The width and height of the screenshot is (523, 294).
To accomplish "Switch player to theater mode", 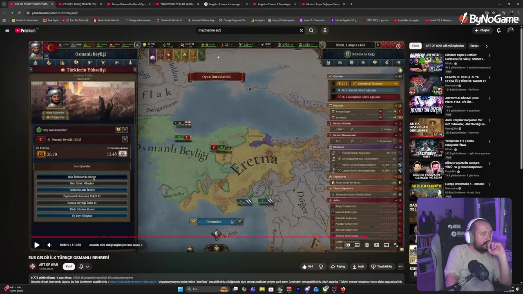I will pos(377,245).
